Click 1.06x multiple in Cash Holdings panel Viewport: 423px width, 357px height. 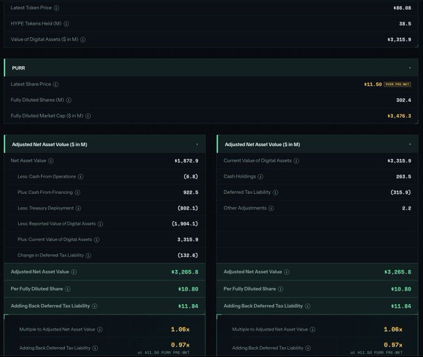pyautogui.click(x=393, y=330)
